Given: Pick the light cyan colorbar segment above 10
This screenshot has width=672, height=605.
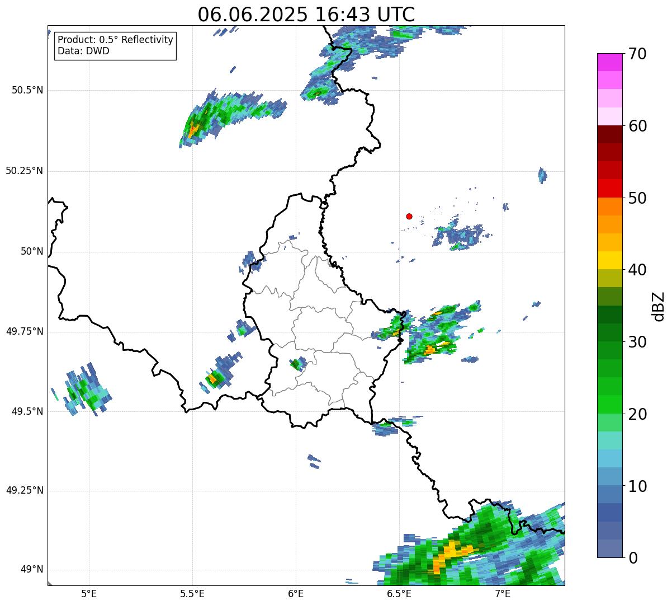Looking at the screenshot, I should tap(609, 458).
